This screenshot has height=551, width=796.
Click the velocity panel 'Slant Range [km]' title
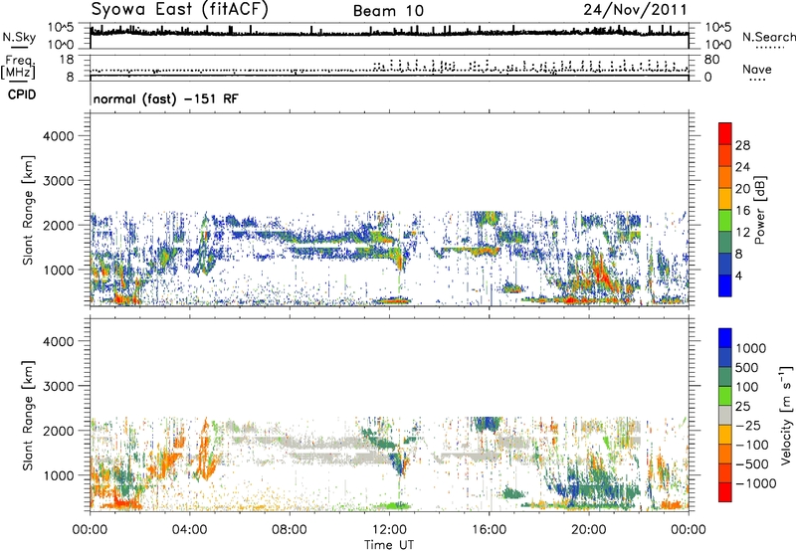(28, 416)
